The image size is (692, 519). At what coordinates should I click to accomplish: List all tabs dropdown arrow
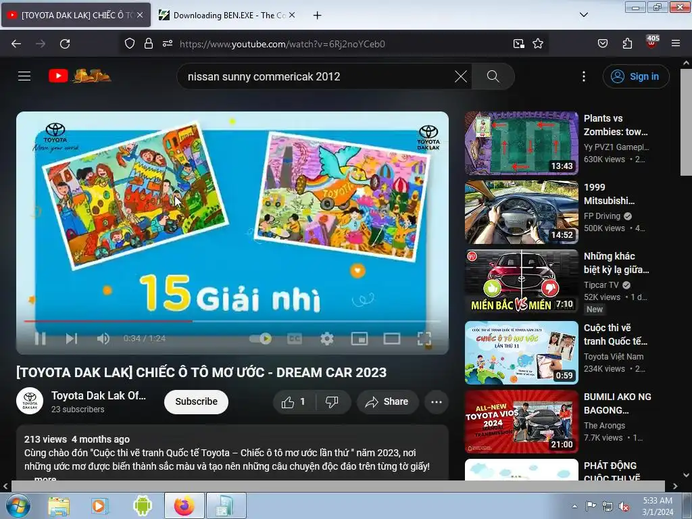coord(583,15)
